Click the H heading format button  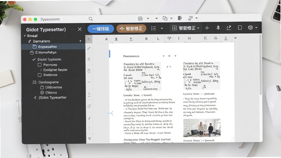pos(189,38)
